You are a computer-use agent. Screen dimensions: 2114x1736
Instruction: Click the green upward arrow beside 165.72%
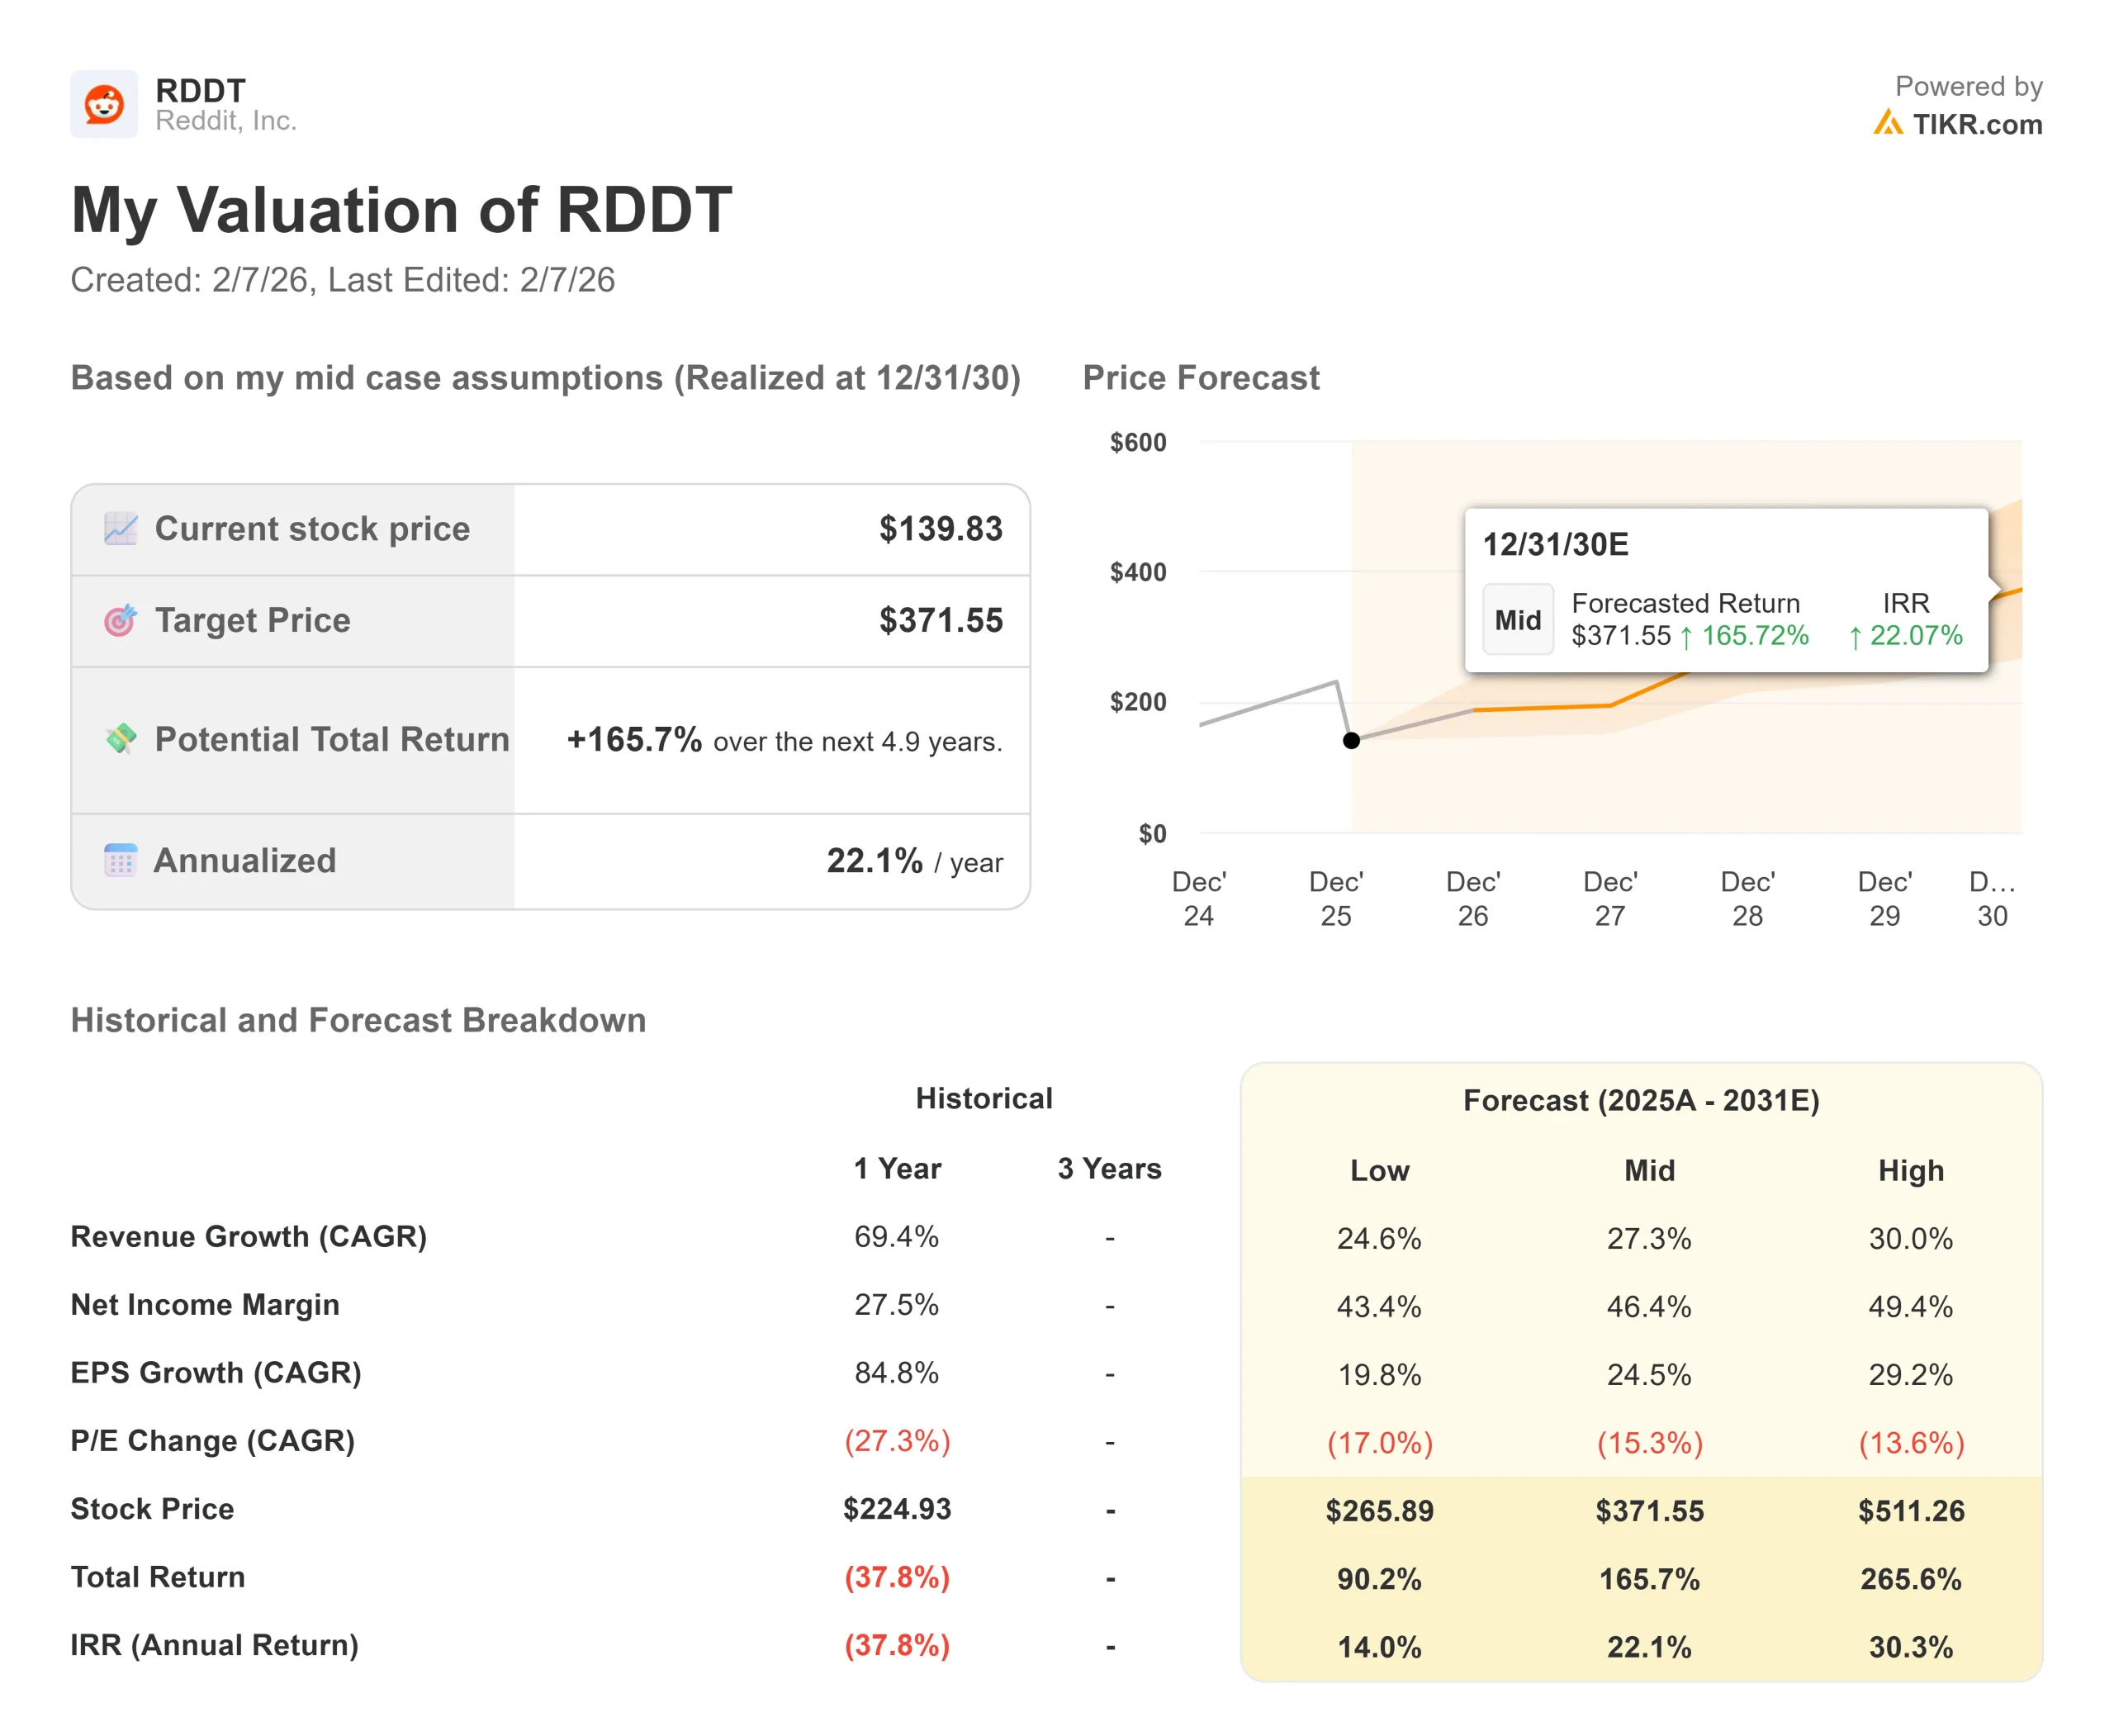pyautogui.click(x=1686, y=637)
